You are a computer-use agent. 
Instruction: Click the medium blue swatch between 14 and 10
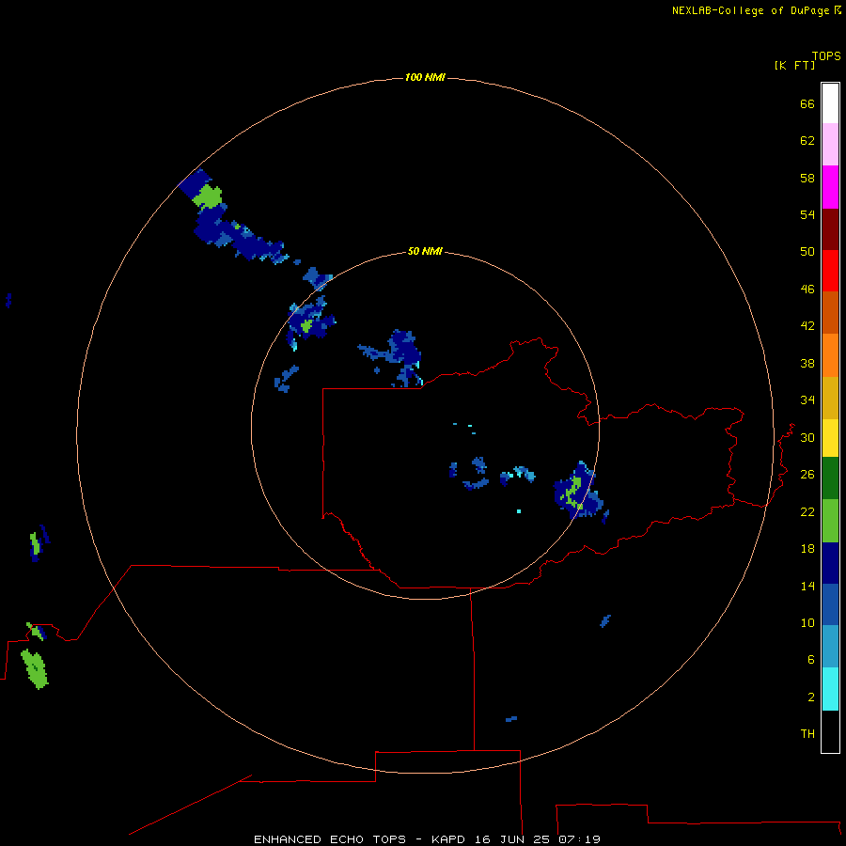coord(830,604)
